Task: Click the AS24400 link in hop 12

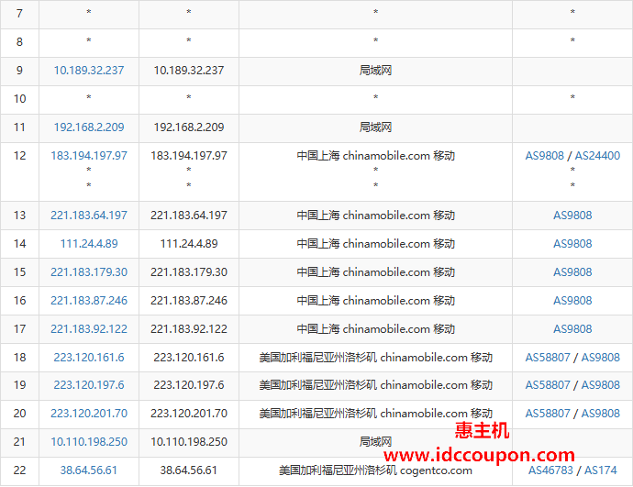Action: coord(596,156)
